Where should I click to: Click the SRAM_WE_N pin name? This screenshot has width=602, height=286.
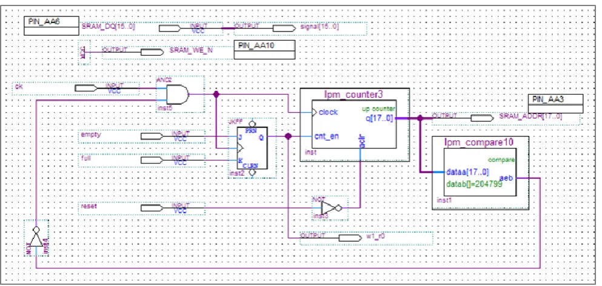(191, 50)
